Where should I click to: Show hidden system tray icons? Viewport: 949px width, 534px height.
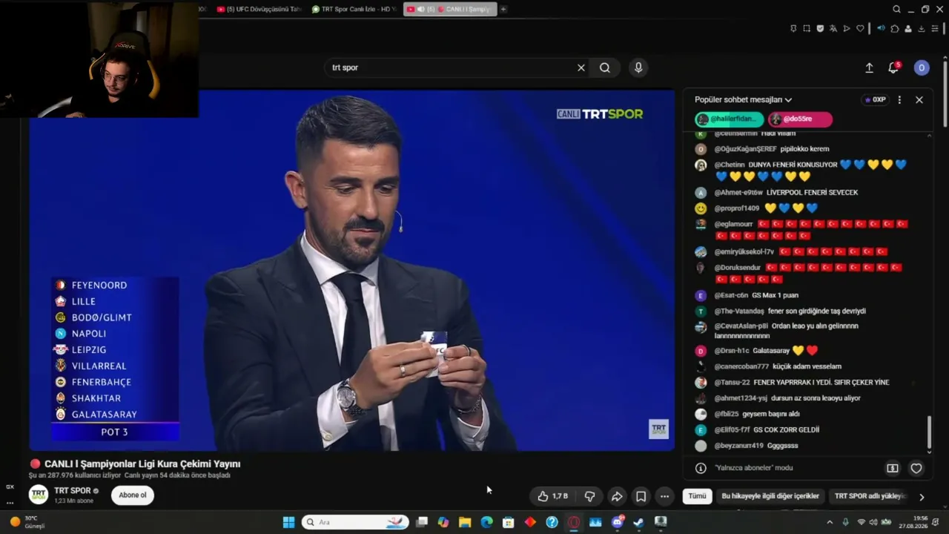click(x=830, y=522)
